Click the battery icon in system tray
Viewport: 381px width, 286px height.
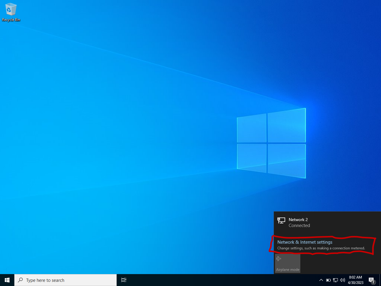(x=328, y=280)
